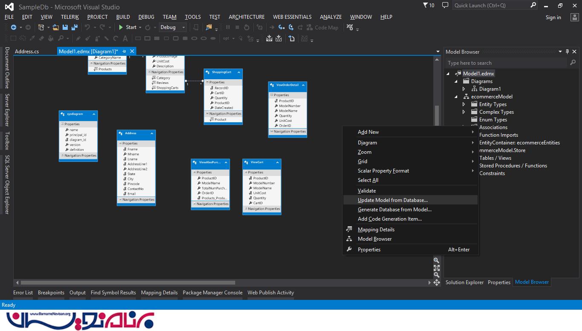This screenshot has width=582, height=331.
Task: Click the Sign in link
Action: click(553, 17)
